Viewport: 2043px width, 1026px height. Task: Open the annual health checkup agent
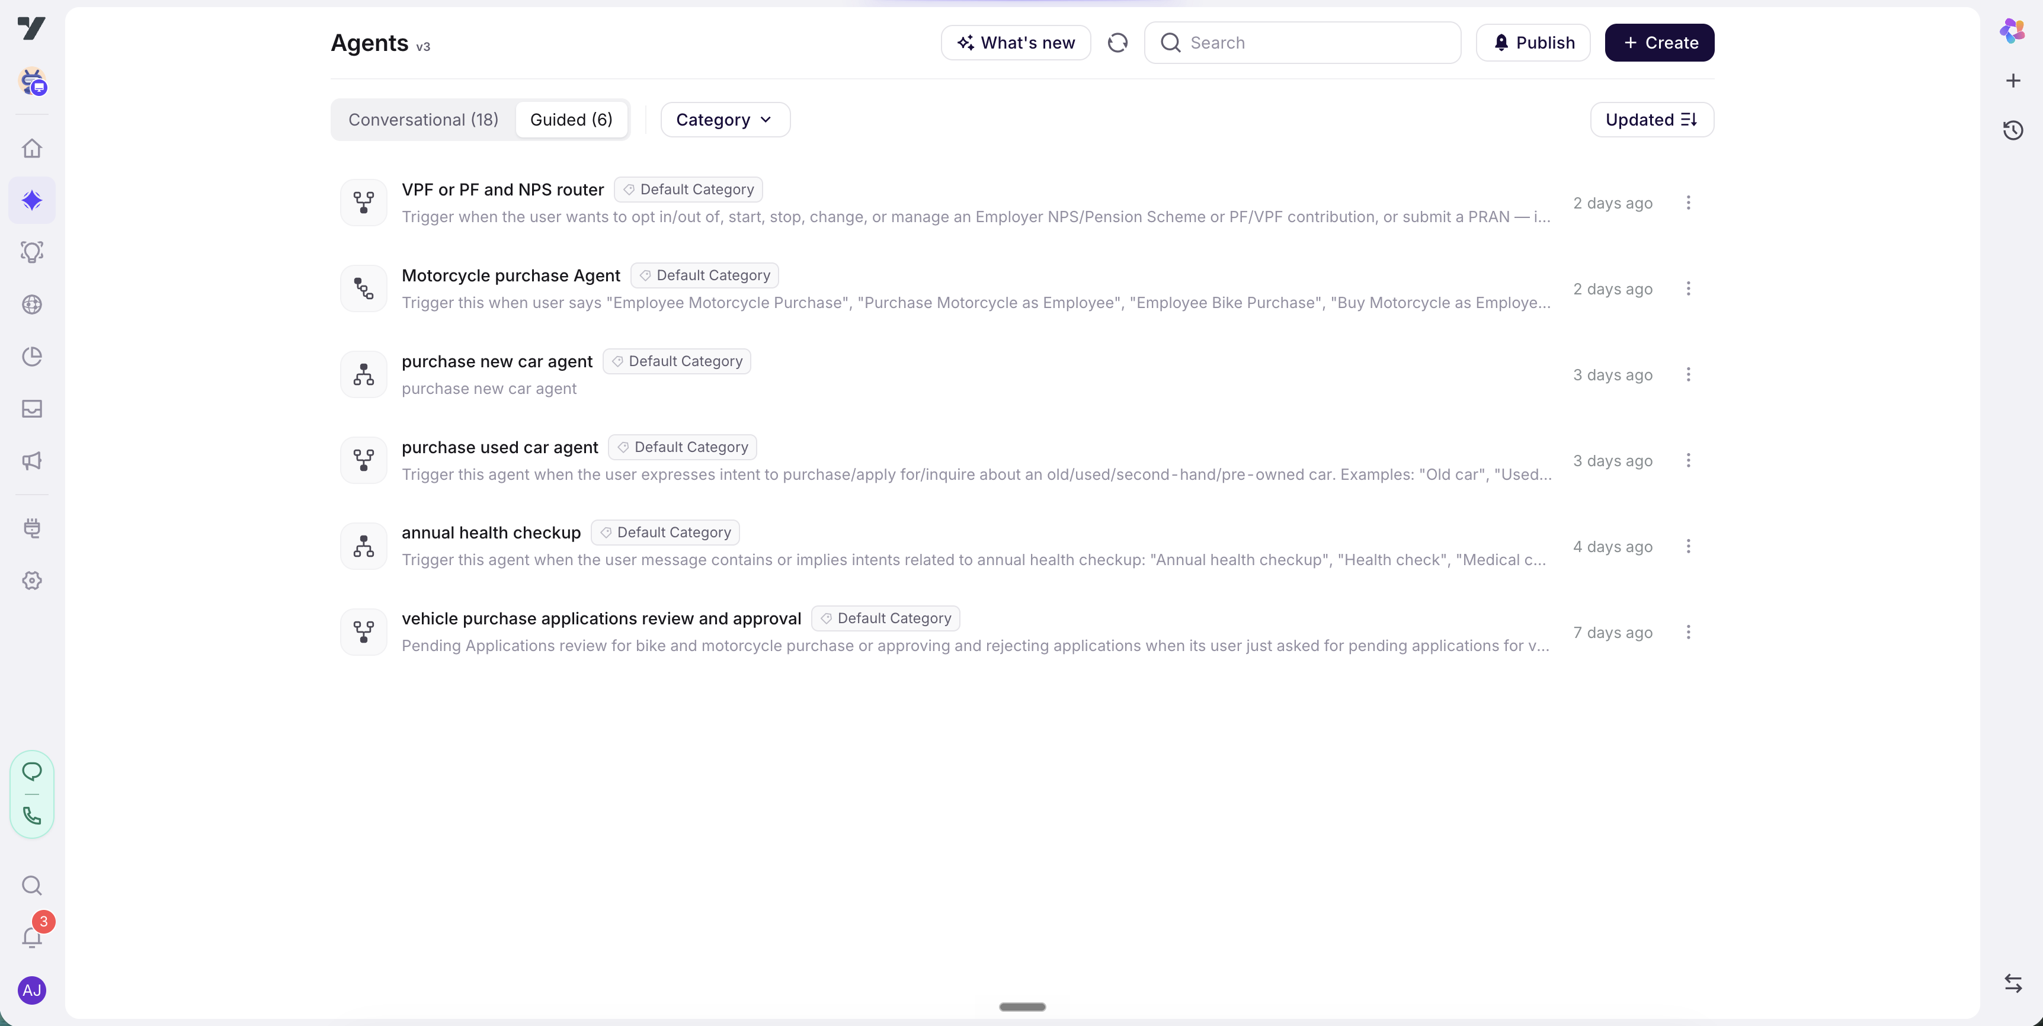(x=491, y=533)
